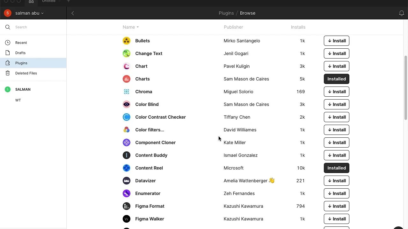Click the Content Buddy plugin icon
This screenshot has height=229, width=408.
tap(127, 155)
